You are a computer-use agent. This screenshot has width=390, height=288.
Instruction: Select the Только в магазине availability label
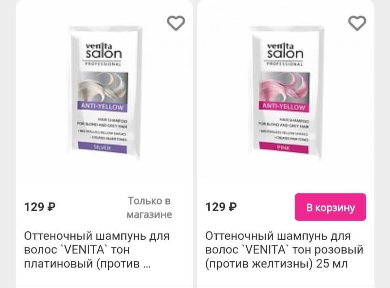click(x=149, y=208)
